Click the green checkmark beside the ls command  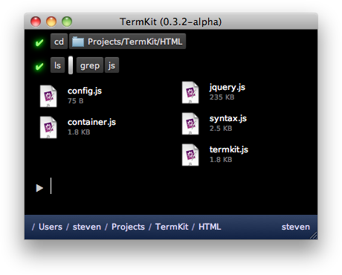[39, 66]
